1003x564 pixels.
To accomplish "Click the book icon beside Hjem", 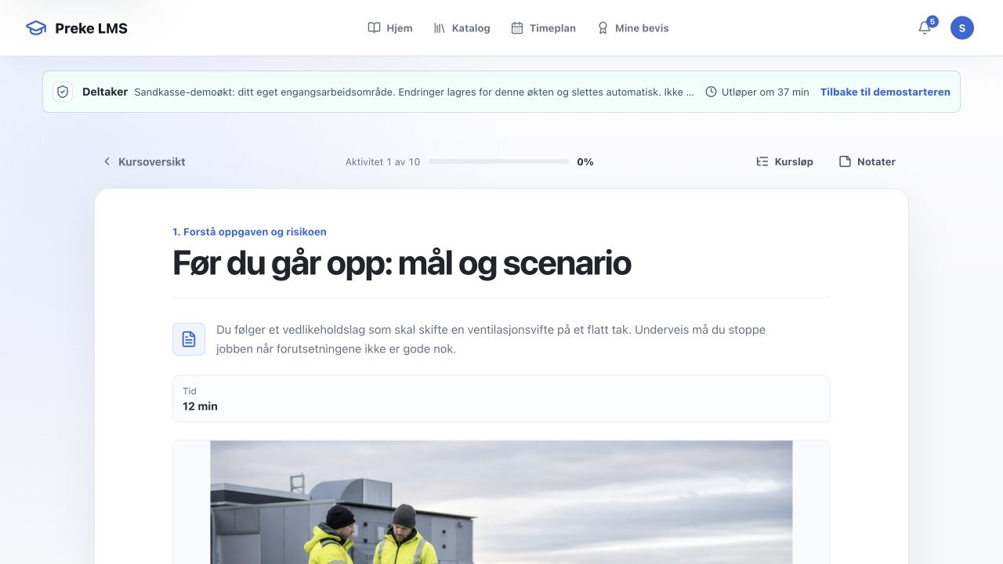I will pos(375,28).
